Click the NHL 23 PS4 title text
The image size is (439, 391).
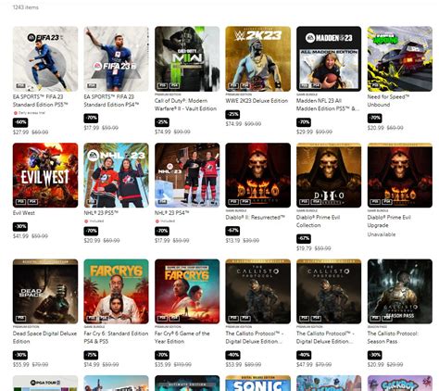coord(171,213)
